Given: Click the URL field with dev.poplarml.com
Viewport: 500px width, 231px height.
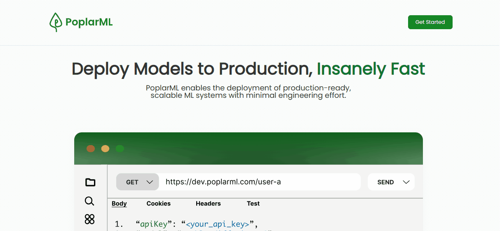Looking at the screenshot, I should pos(260,182).
